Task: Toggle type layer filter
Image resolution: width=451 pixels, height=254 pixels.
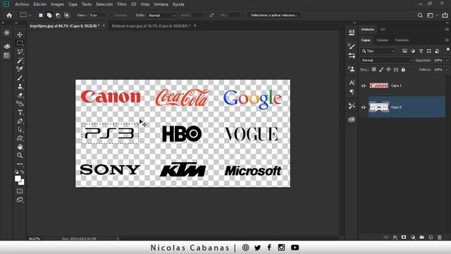Action: [x=421, y=51]
